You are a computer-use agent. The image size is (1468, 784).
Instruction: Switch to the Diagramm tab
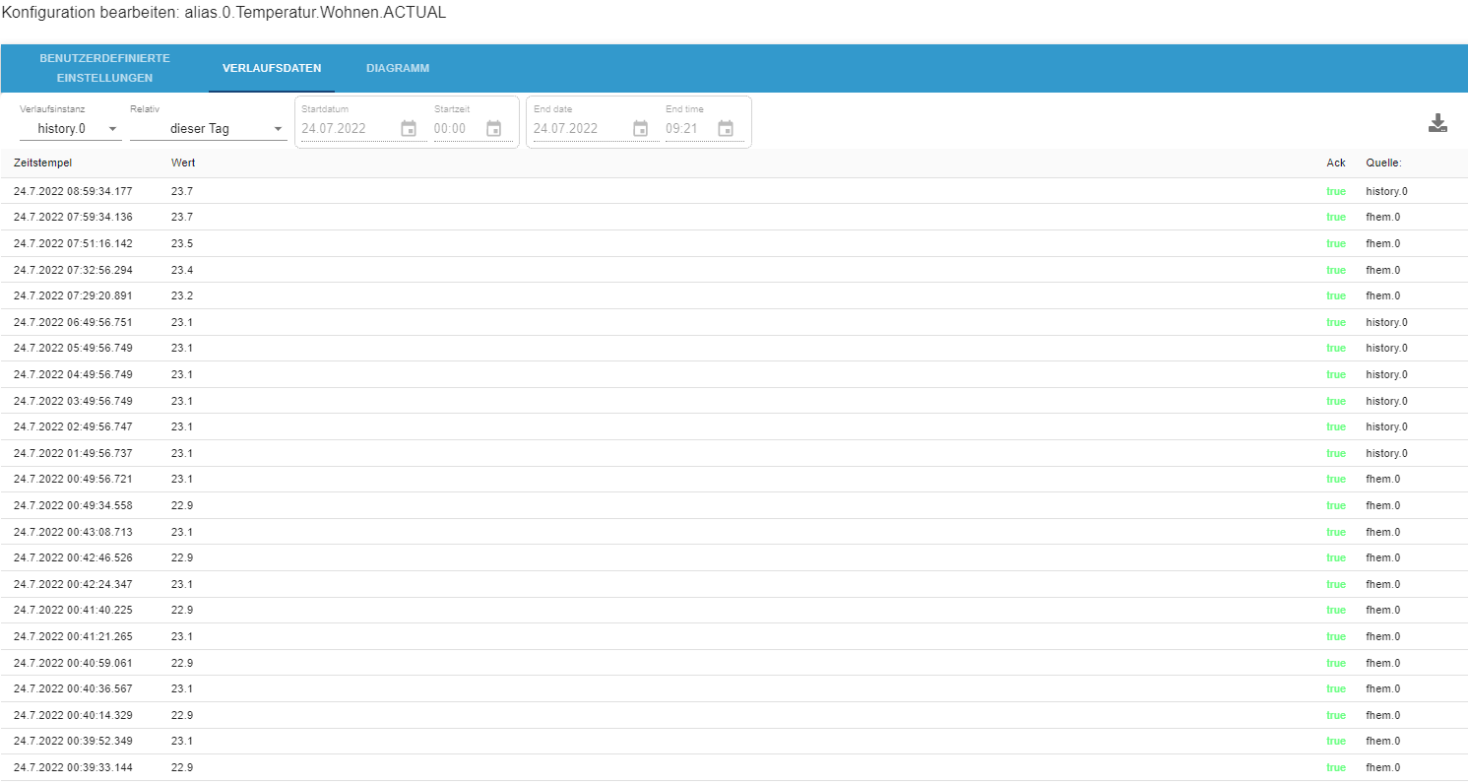[x=398, y=68]
